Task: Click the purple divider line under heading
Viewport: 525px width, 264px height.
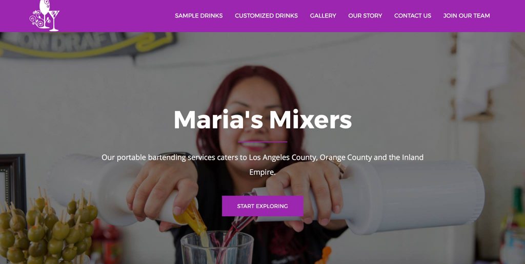Action: [262, 142]
